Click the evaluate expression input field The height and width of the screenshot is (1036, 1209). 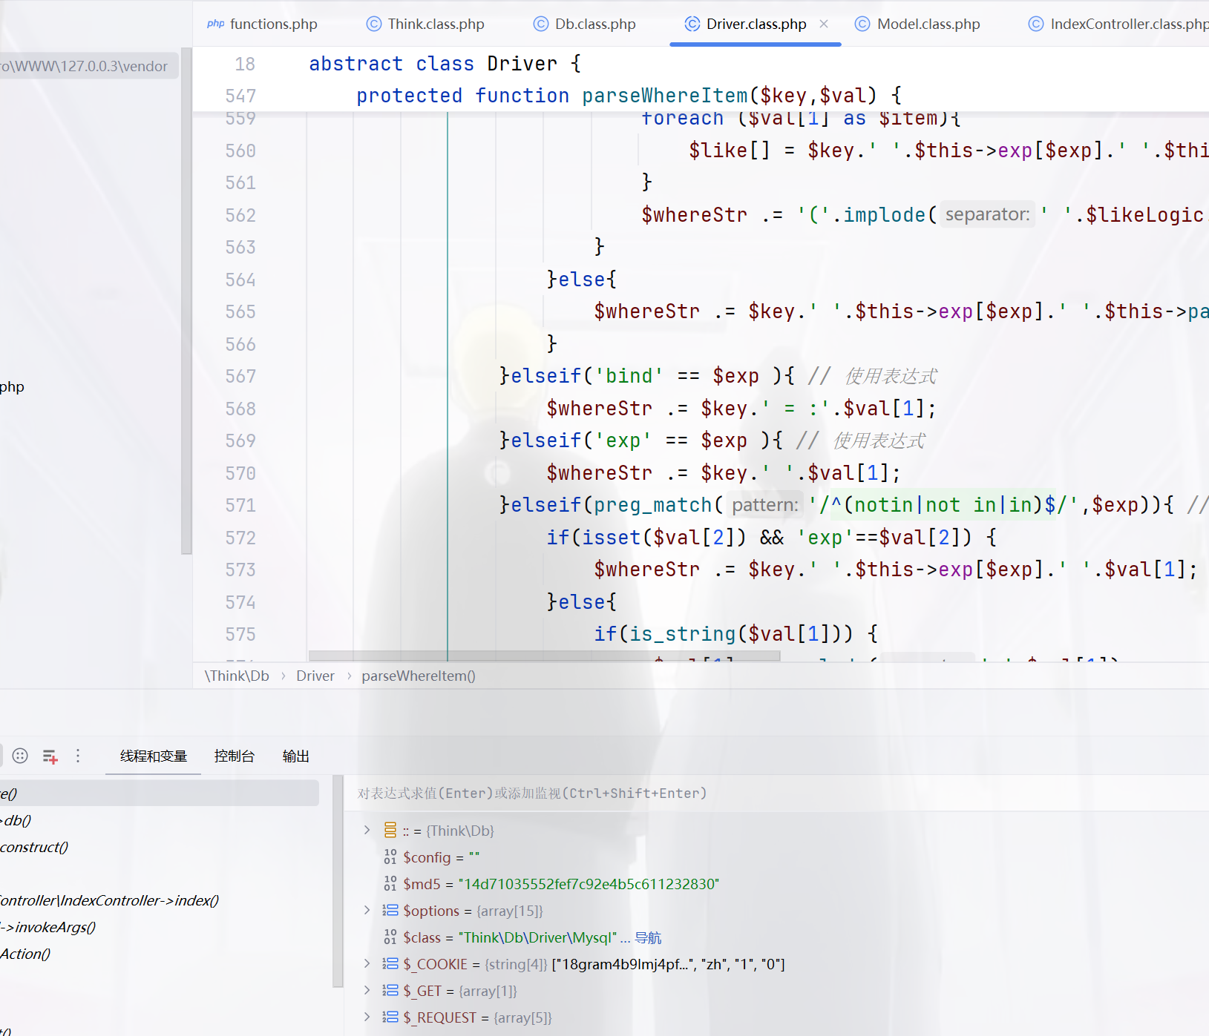coord(742,794)
